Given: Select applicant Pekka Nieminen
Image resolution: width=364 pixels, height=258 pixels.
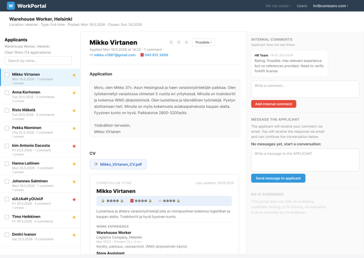Looking at the screenshot, I should click(x=40, y=131).
